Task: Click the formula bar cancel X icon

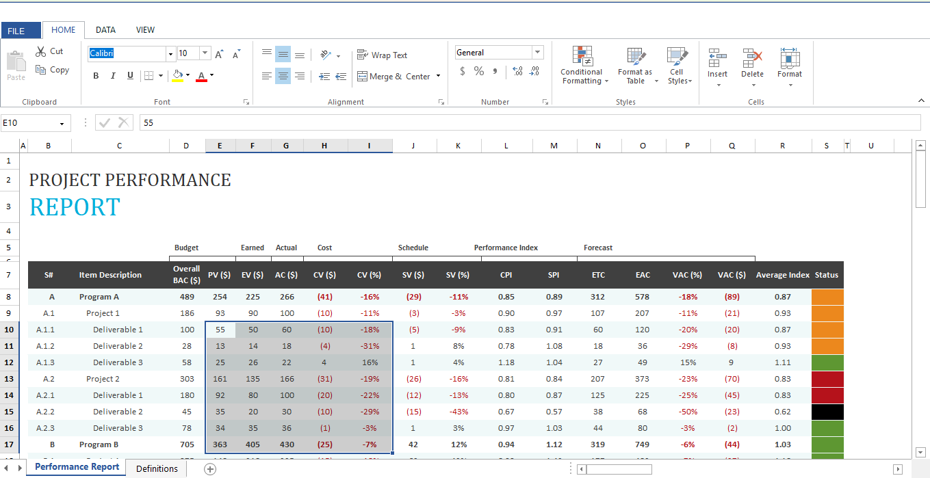Action: coord(123,122)
